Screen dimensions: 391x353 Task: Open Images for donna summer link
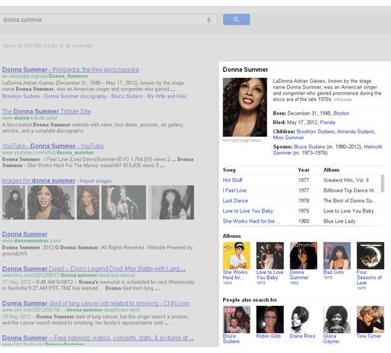39,181
